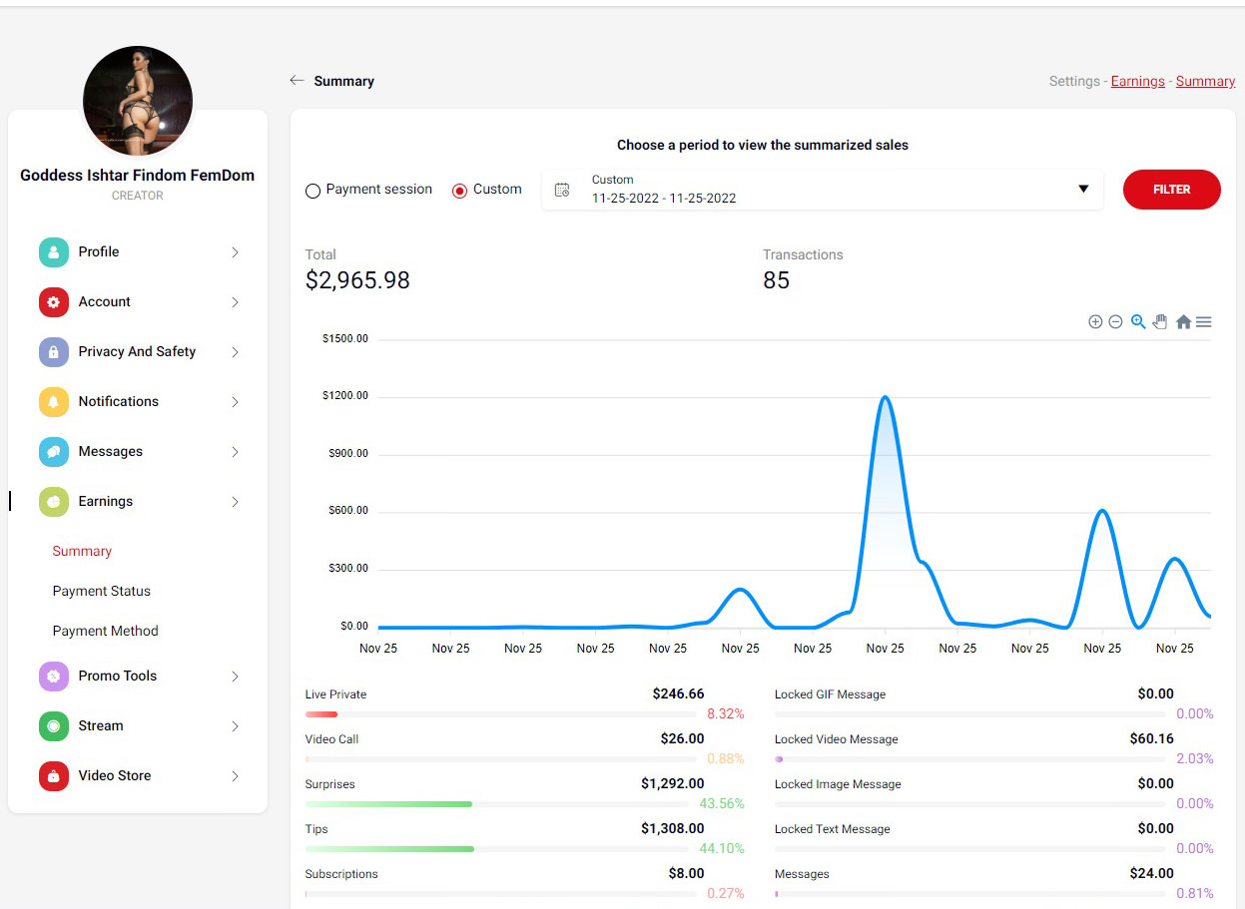Reset chart zoom with home icon
The height and width of the screenshot is (909, 1245).
point(1183,322)
